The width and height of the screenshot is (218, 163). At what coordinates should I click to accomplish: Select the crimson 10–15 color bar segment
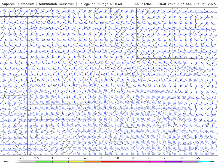coord(125,162)
